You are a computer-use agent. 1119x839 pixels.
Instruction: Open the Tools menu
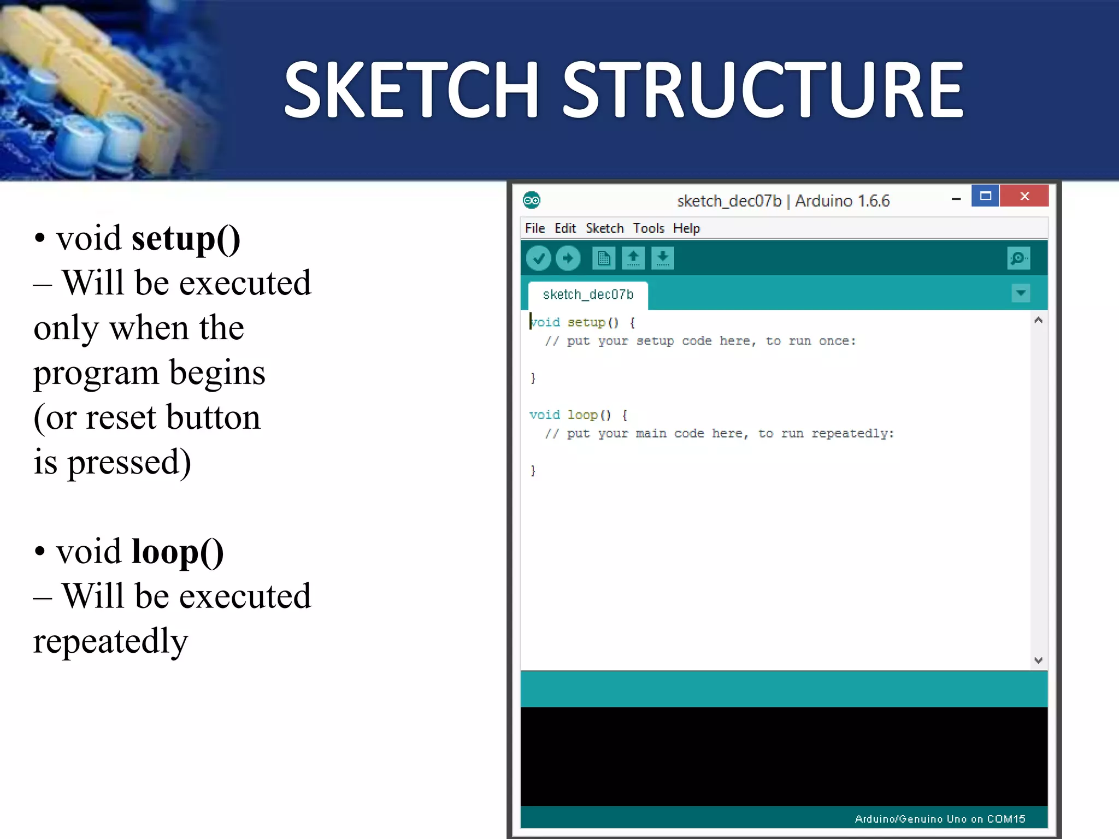click(x=649, y=228)
